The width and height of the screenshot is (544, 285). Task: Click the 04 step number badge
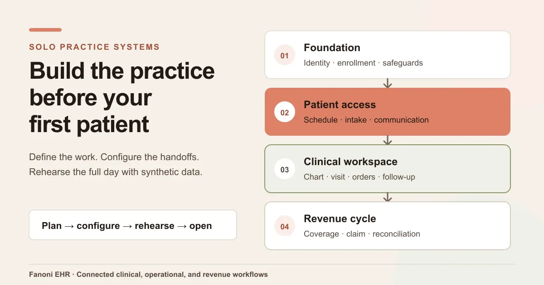(x=285, y=227)
